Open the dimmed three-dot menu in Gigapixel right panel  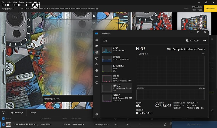click(x=212, y=77)
